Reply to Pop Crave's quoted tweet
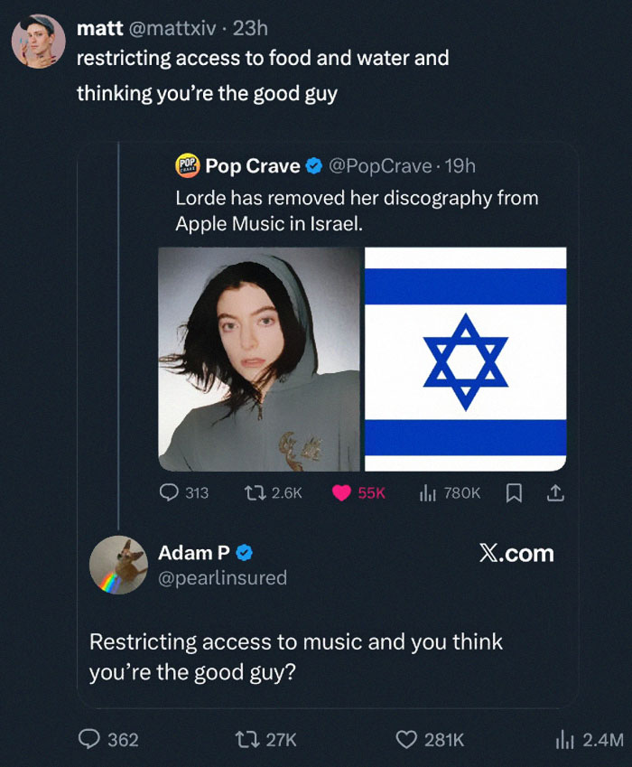Screen dimensions: 632x767 coord(171,493)
